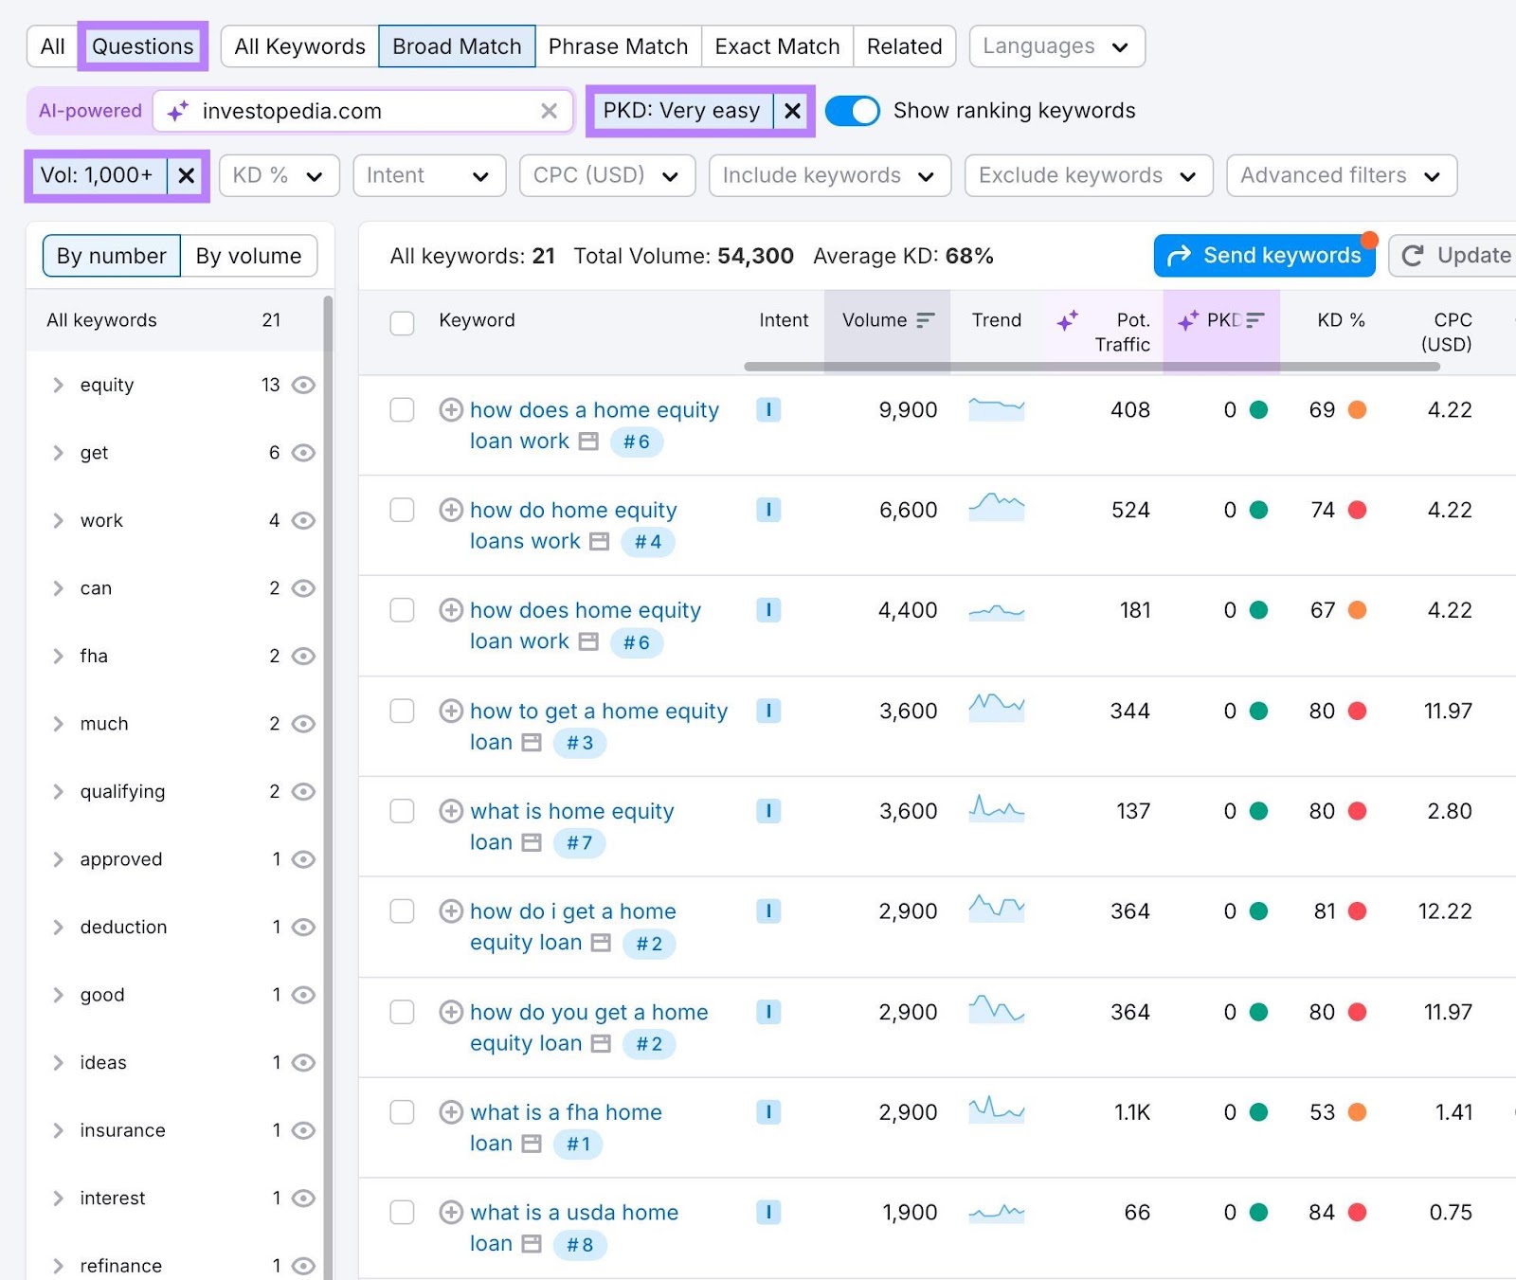Click the Intent badge on the first keyword row
The height and width of the screenshot is (1280, 1516).
point(768,409)
